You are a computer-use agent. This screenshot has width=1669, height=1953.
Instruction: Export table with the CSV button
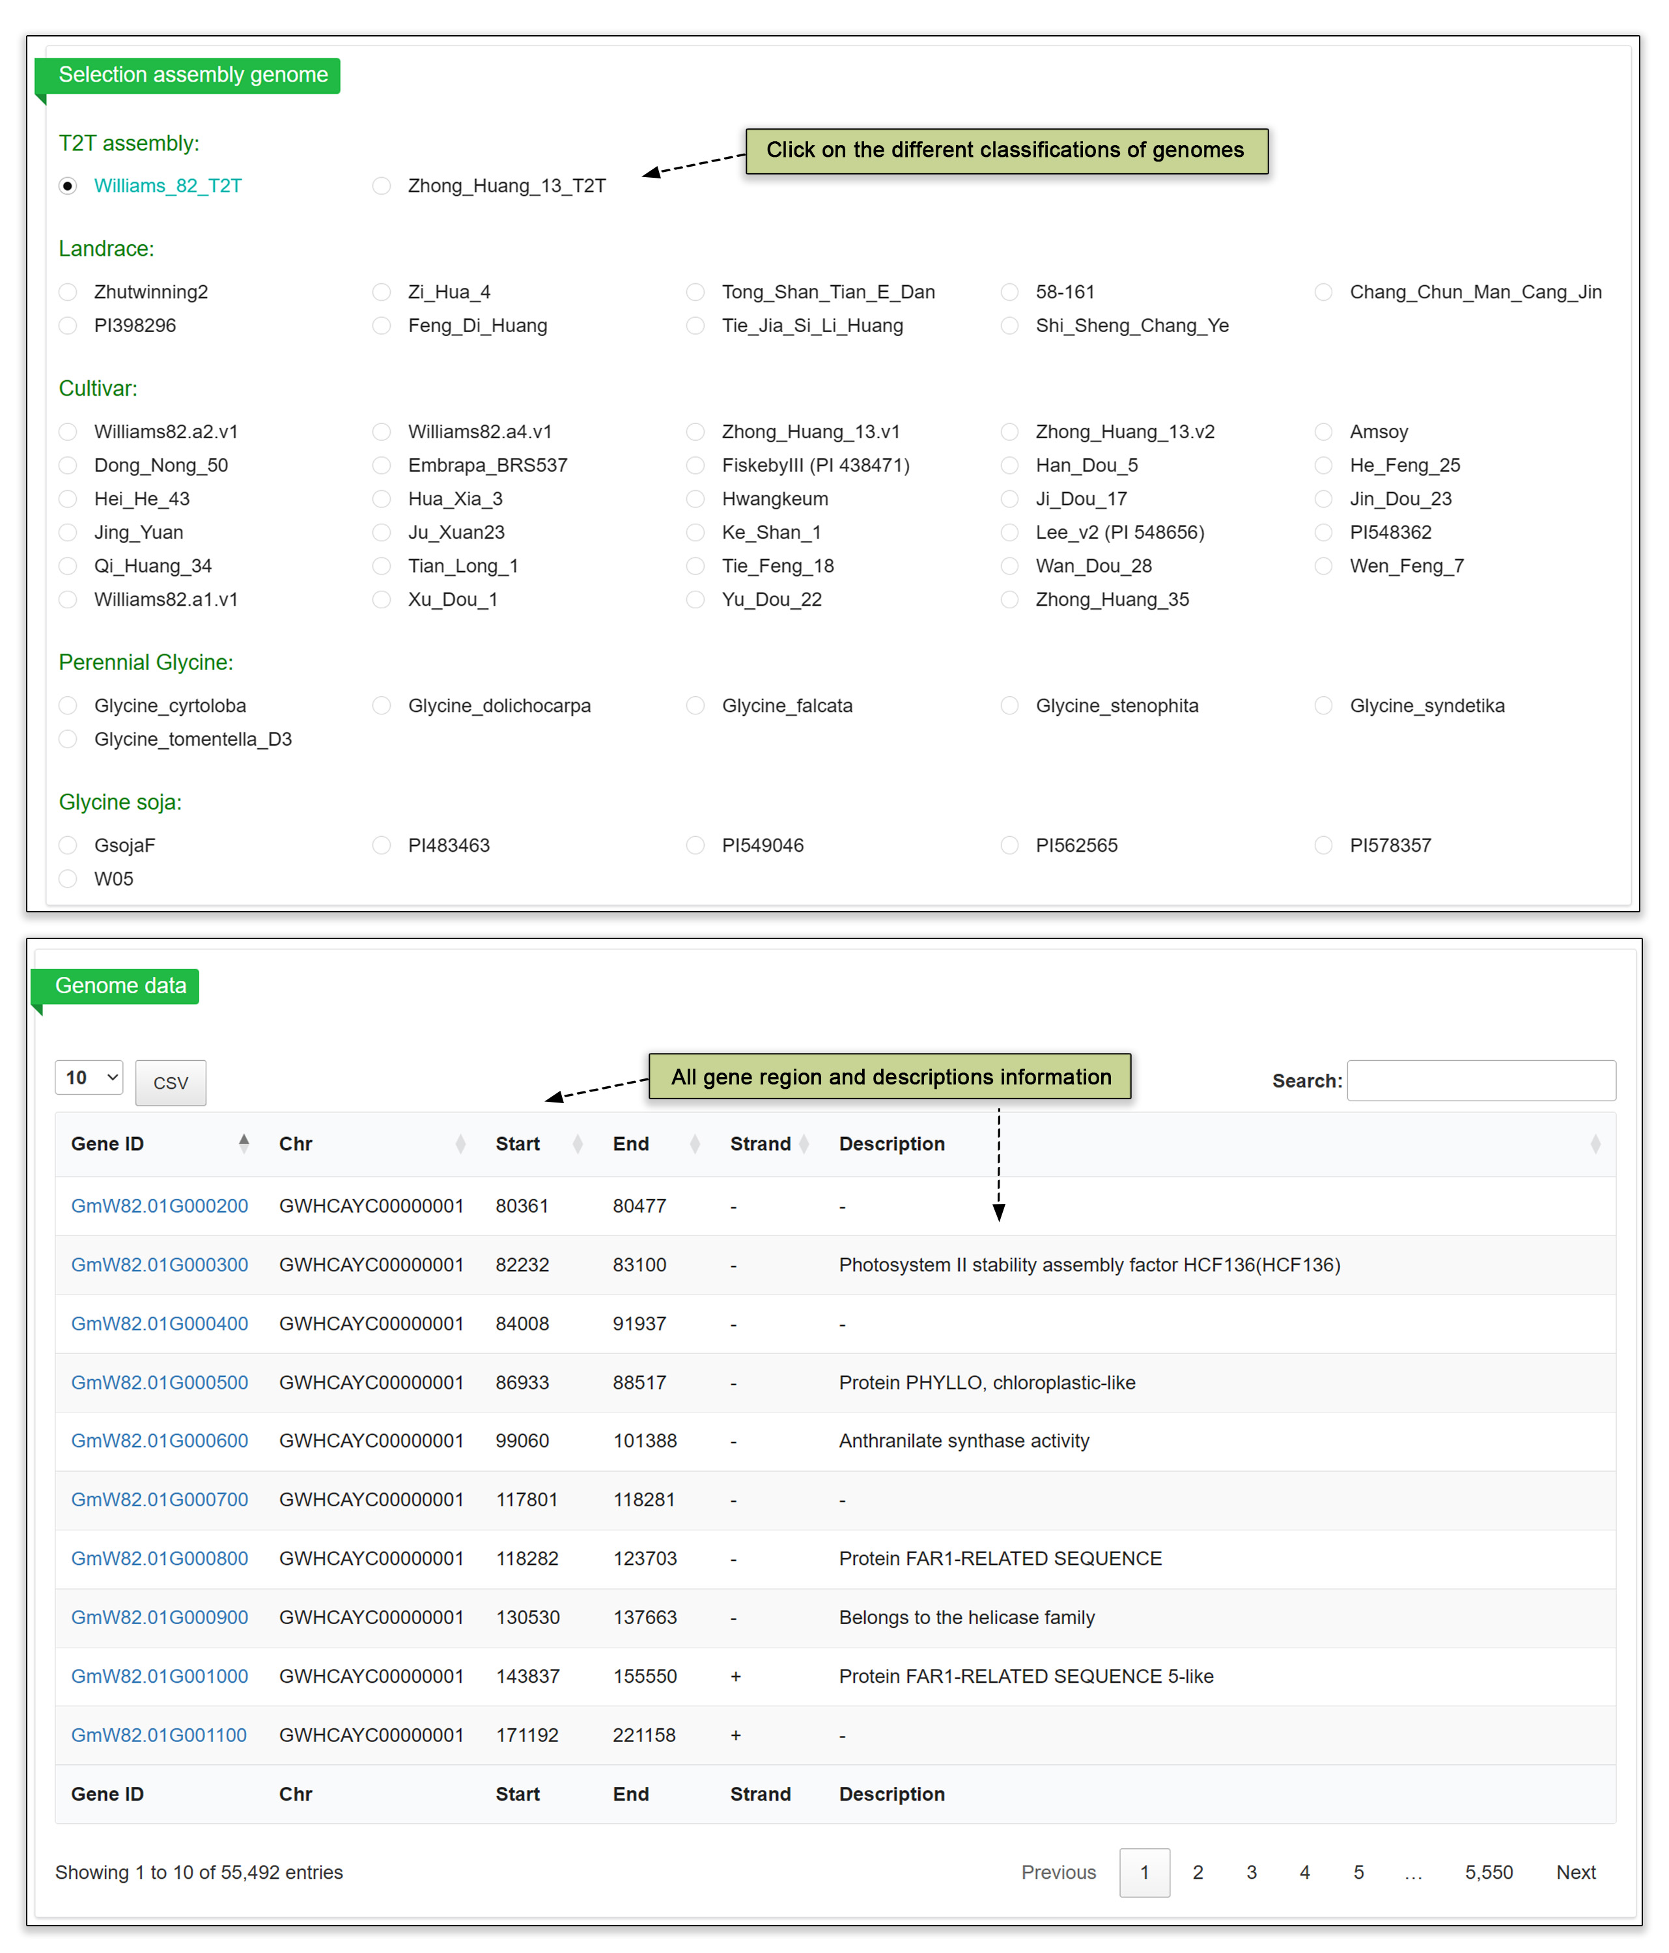[171, 1083]
